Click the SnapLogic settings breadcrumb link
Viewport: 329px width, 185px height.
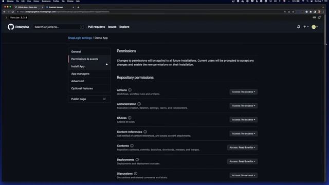[80, 38]
